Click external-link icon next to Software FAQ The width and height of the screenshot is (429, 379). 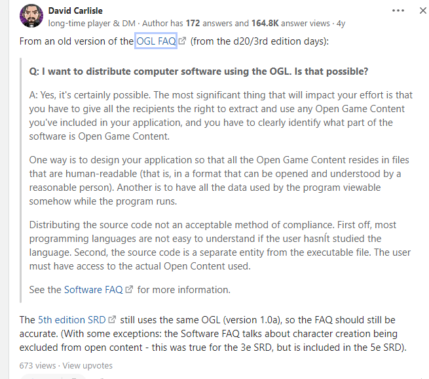(129, 290)
